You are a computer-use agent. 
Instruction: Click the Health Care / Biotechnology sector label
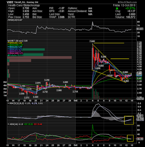tap(24, 6)
